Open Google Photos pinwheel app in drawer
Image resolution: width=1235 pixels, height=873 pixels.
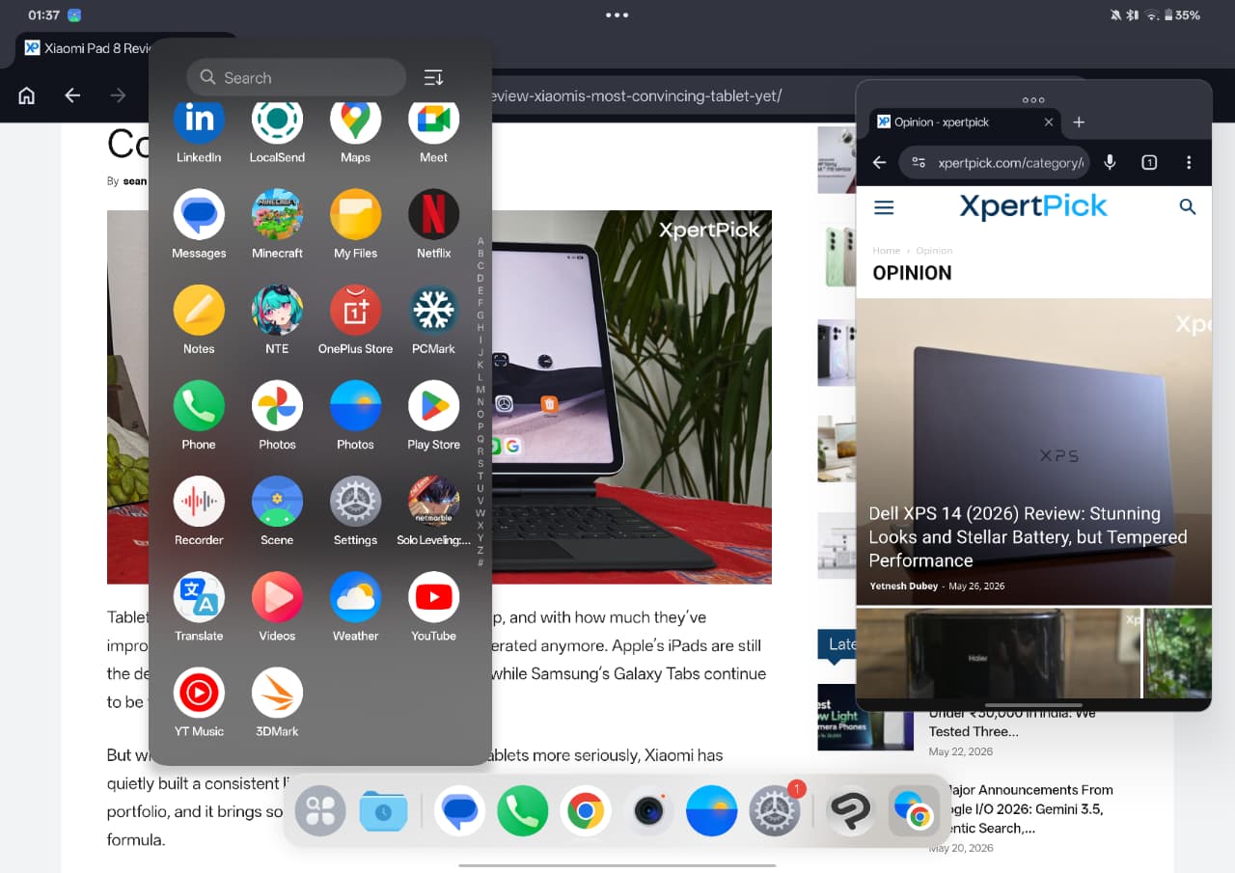(x=277, y=405)
